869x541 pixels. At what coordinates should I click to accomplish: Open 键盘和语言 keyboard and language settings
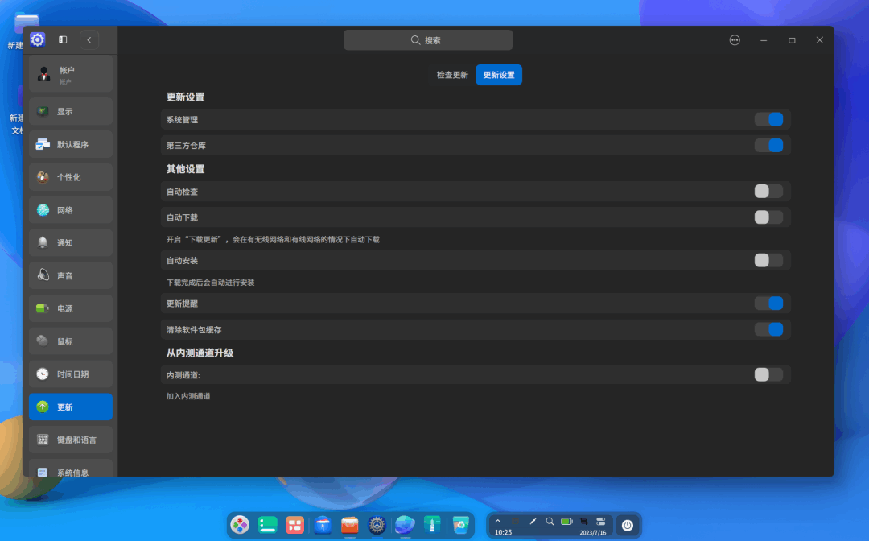(70, 440)
